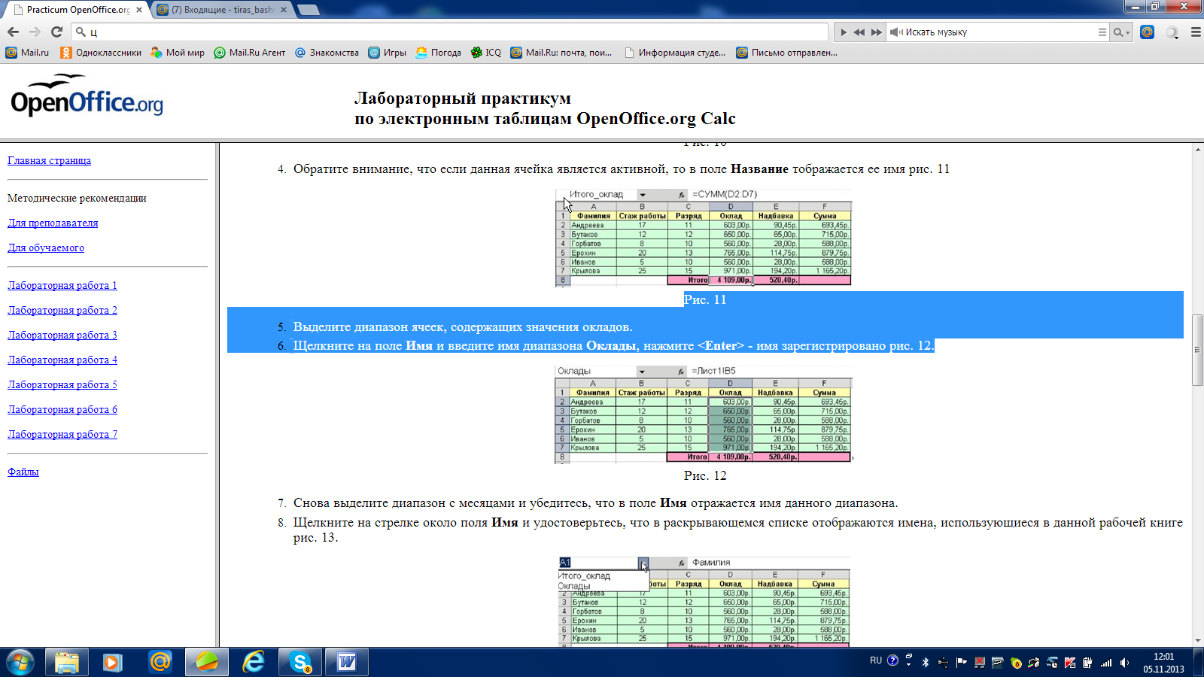1204x677 pixels.
Task: Open Лабораторная работа 7
Action: [62, 434]
